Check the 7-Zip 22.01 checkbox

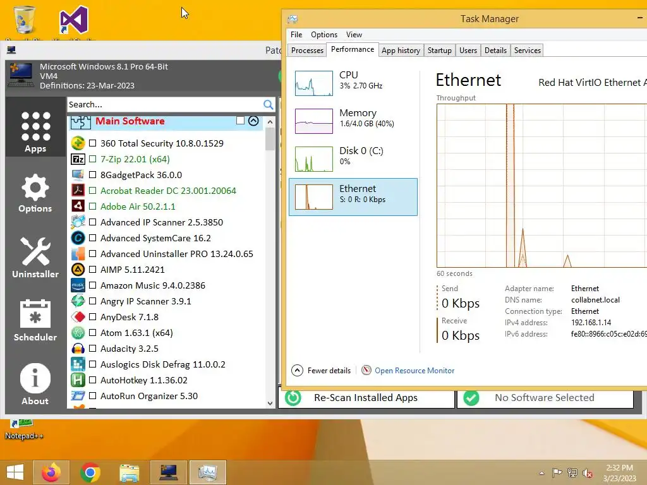point(92,159)
